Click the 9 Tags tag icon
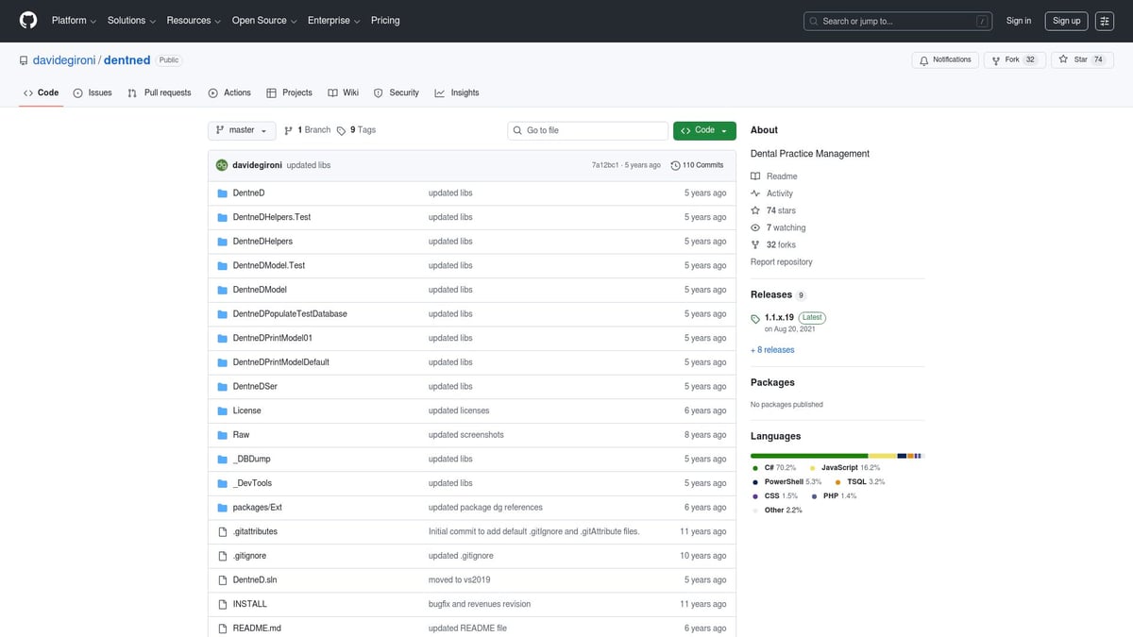 [341, 130]
